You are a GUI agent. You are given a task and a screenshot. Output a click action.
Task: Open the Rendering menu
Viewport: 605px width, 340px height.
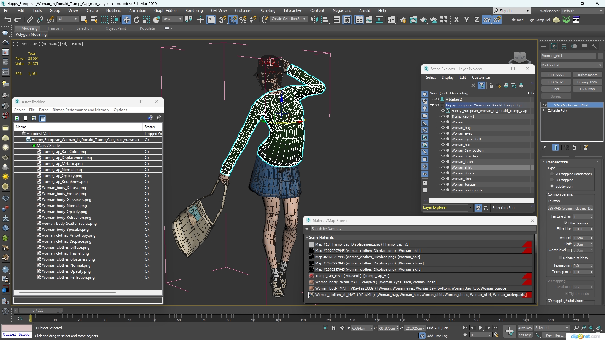click(194, 10)
